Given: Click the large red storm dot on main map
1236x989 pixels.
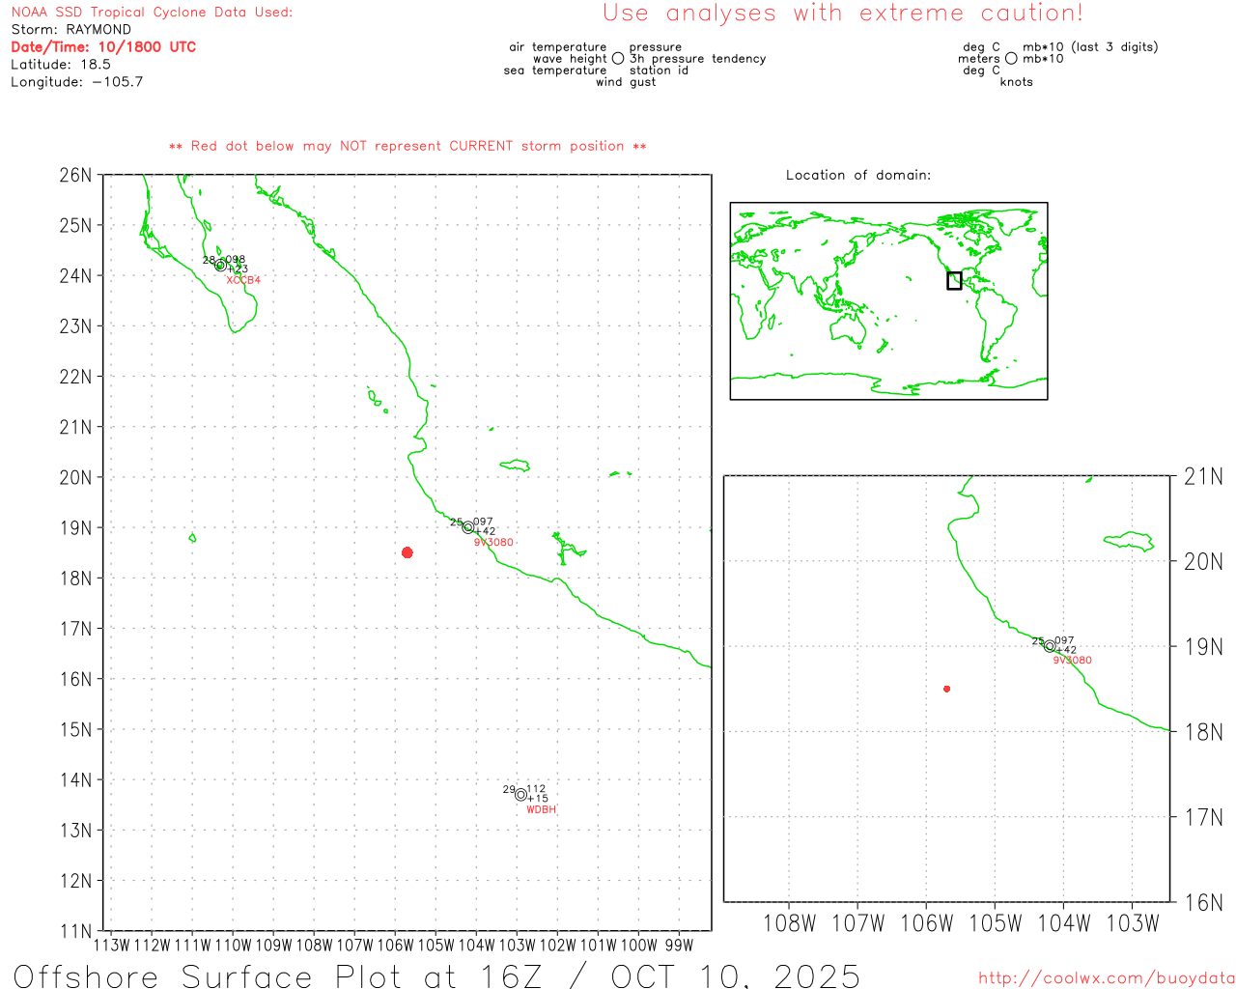Looking at the screenshot, I should [407, 552].
